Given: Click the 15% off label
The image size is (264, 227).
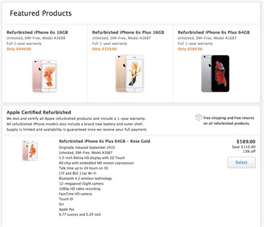Looking at the screenshot, I should (249, 152).
